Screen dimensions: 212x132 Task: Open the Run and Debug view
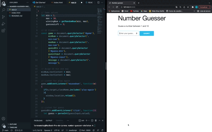pyautogui.click(x=3, y=24)
